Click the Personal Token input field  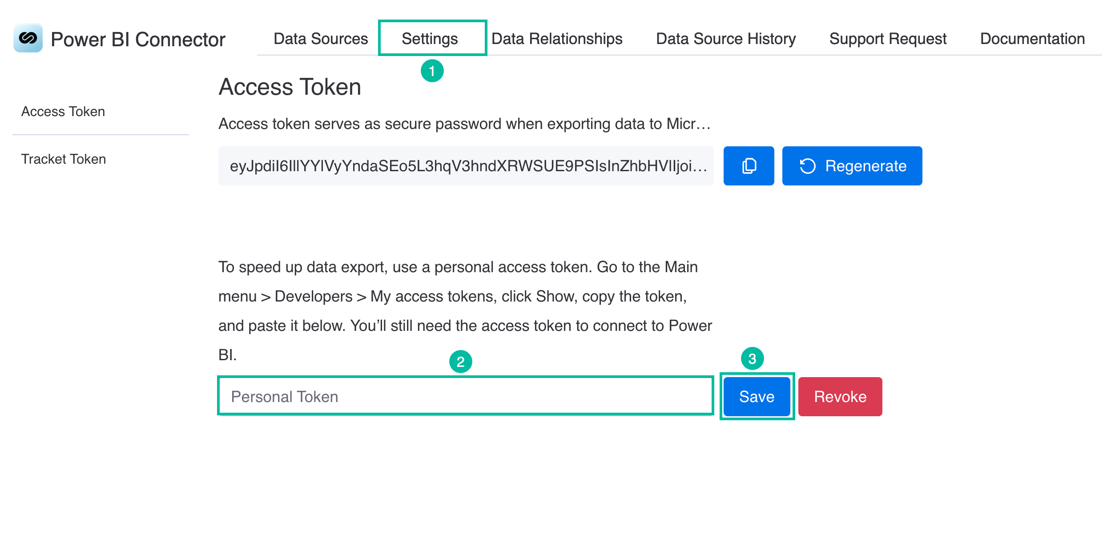(466, 396)
